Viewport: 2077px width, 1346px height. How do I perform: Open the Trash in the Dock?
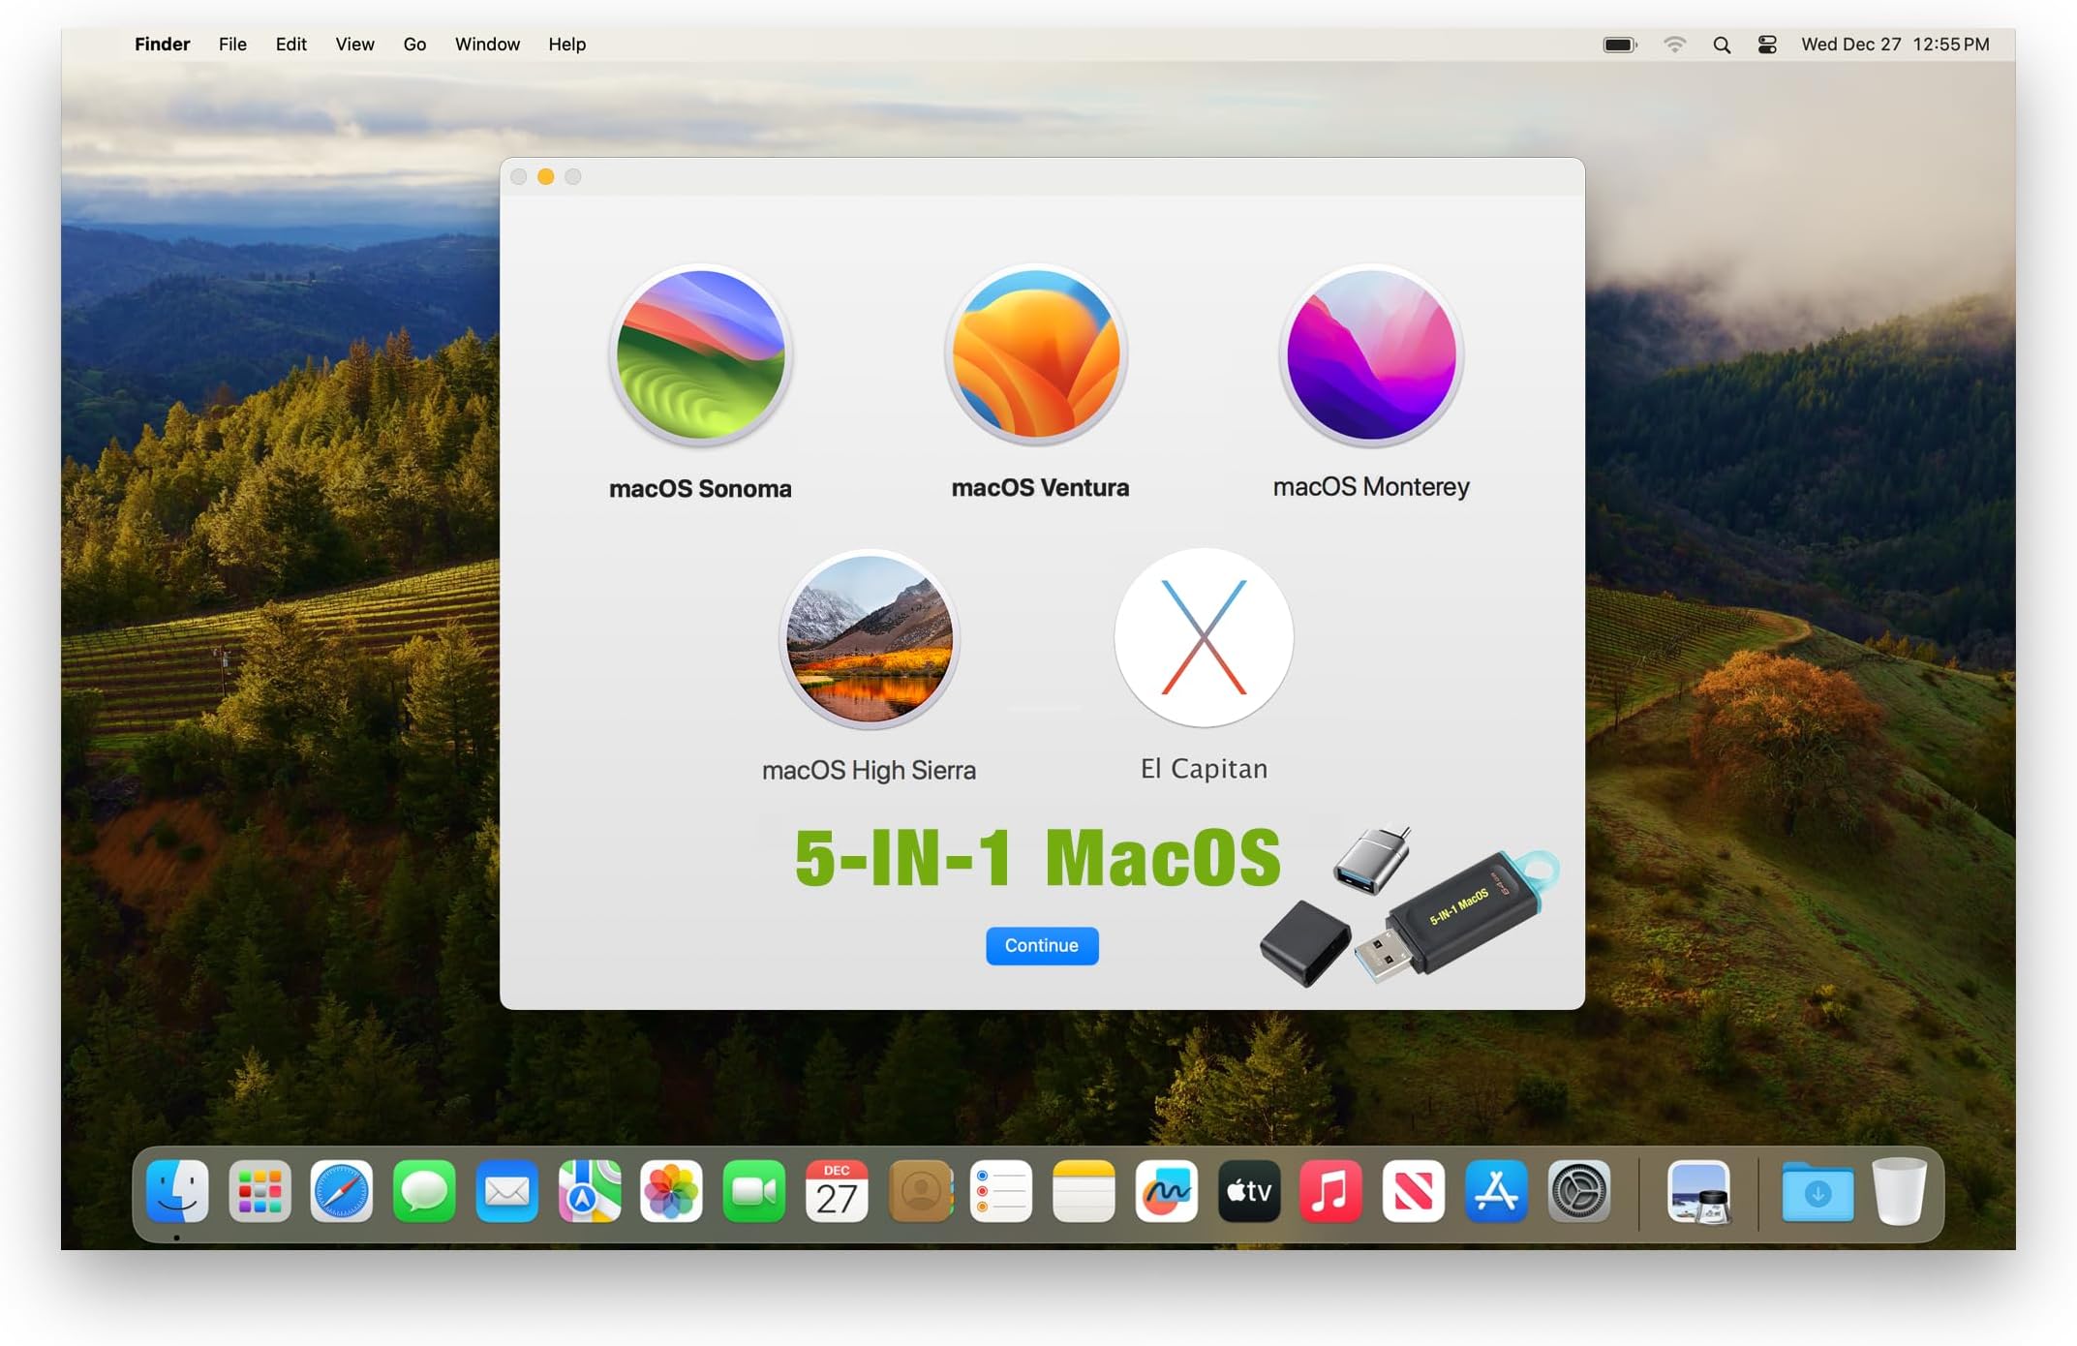coord(1900,1191)
